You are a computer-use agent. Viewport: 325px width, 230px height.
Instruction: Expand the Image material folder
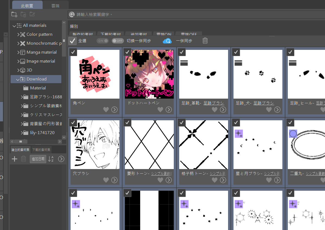pyautogui.click(x=18, y=61)
